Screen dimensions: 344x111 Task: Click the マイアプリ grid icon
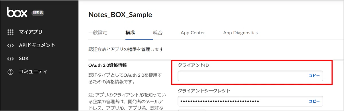pyautogui.click(x=11, y=32)
